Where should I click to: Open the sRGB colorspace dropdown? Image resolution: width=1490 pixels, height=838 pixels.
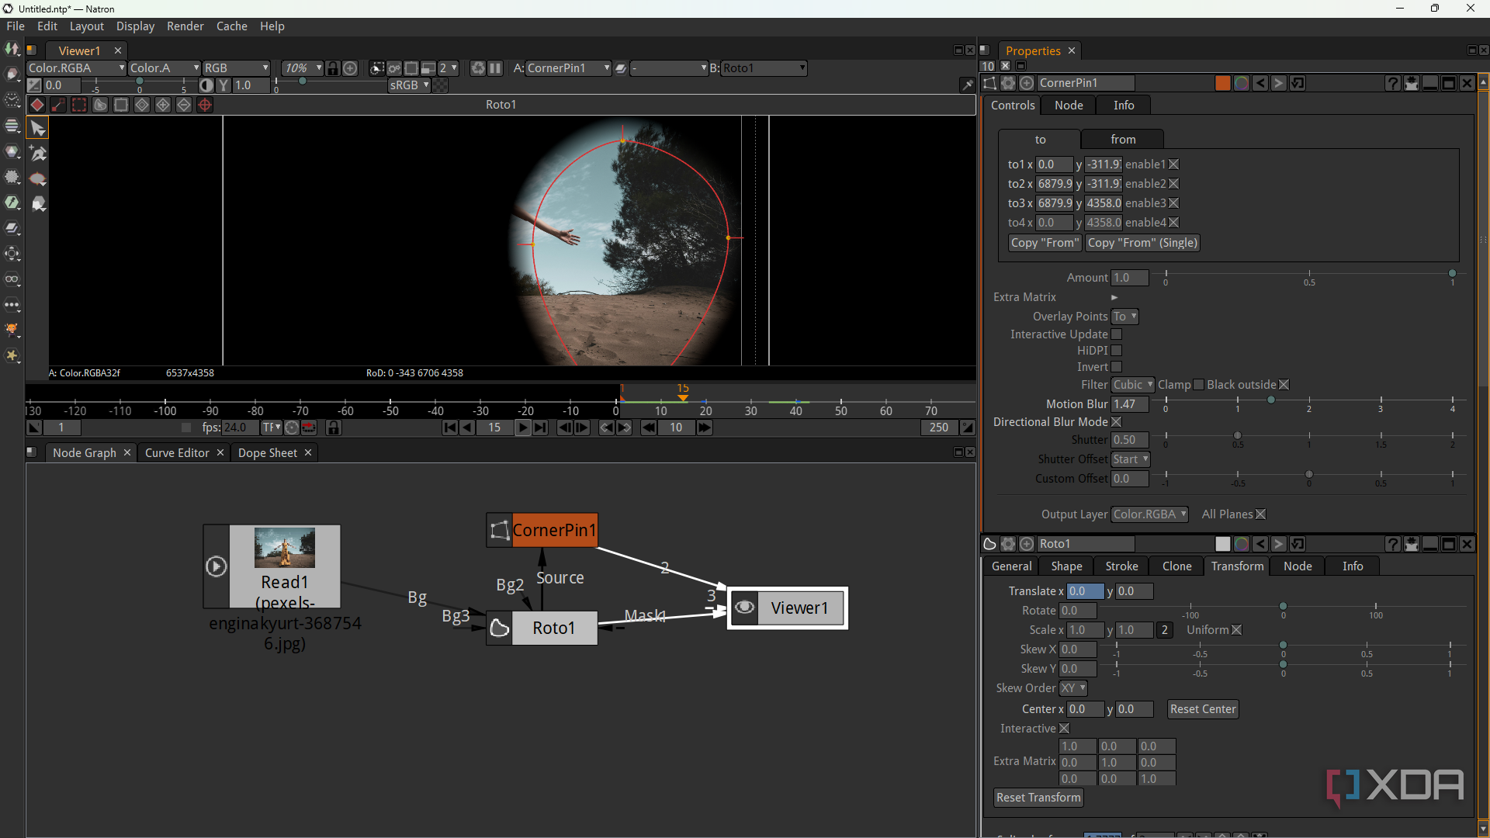pyautogui.click(x=409, y=85)
